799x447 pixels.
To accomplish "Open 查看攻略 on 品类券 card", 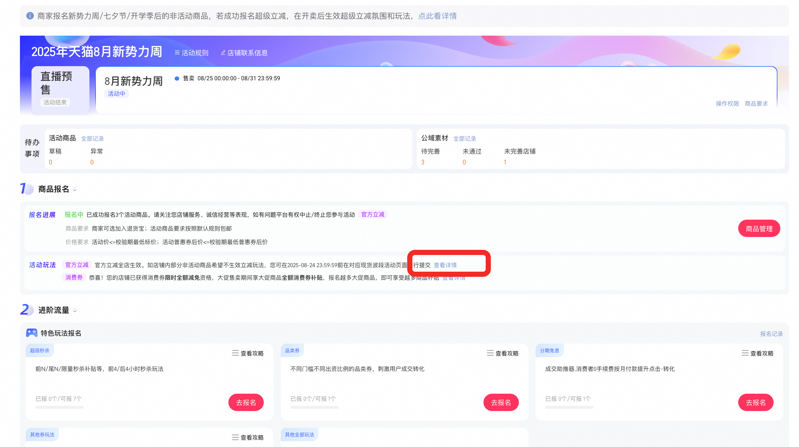I will click(507, 354).
